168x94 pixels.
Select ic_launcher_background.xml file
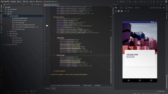23,25
